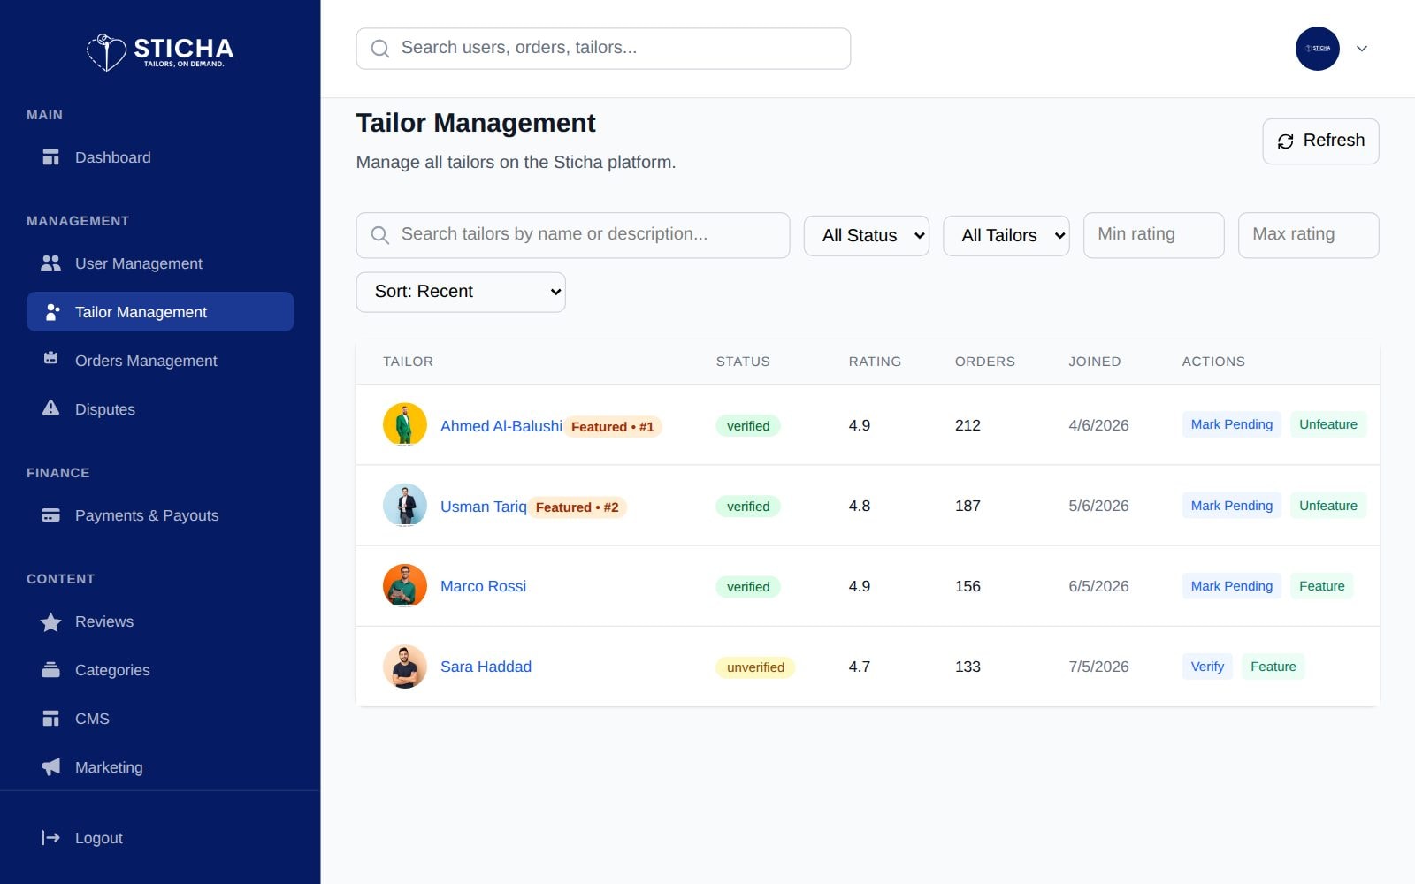Click the Logout arrow icon

point(51,837)
